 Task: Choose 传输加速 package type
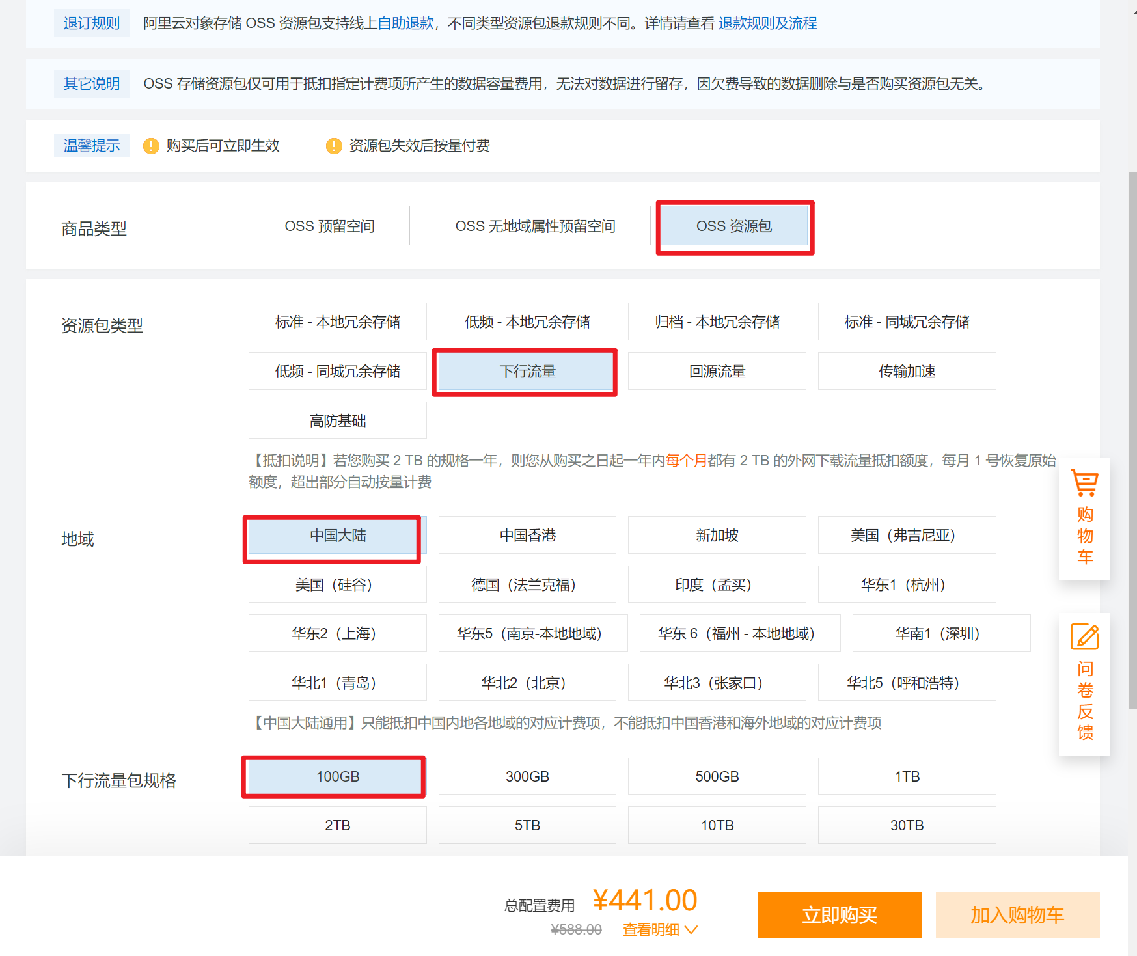click(x=907, y=371)
